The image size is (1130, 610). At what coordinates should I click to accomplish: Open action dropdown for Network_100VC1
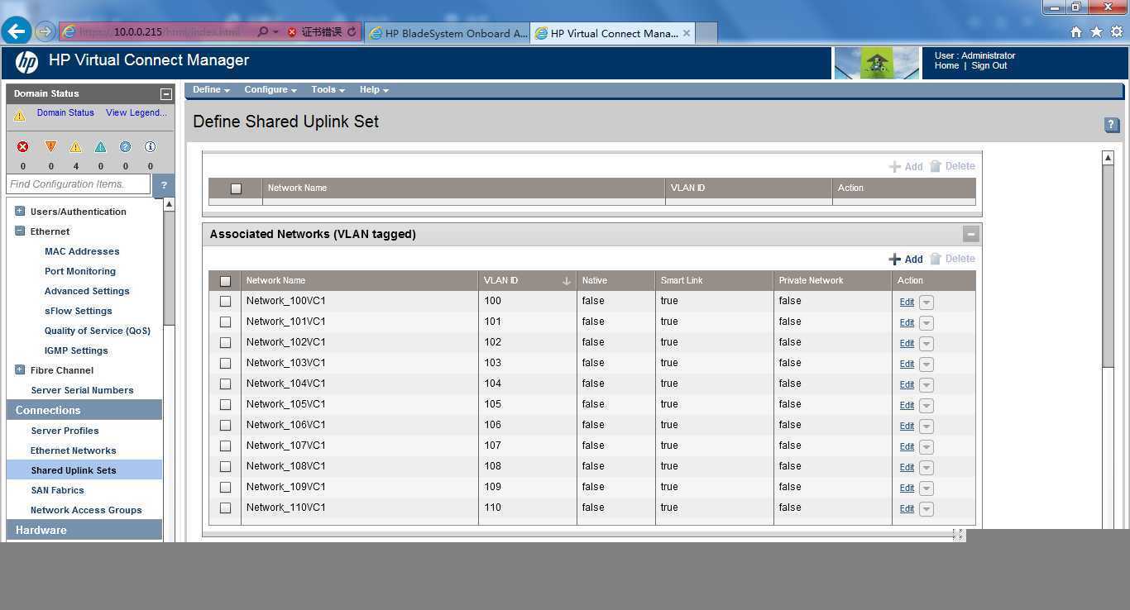tap(927, 303)
